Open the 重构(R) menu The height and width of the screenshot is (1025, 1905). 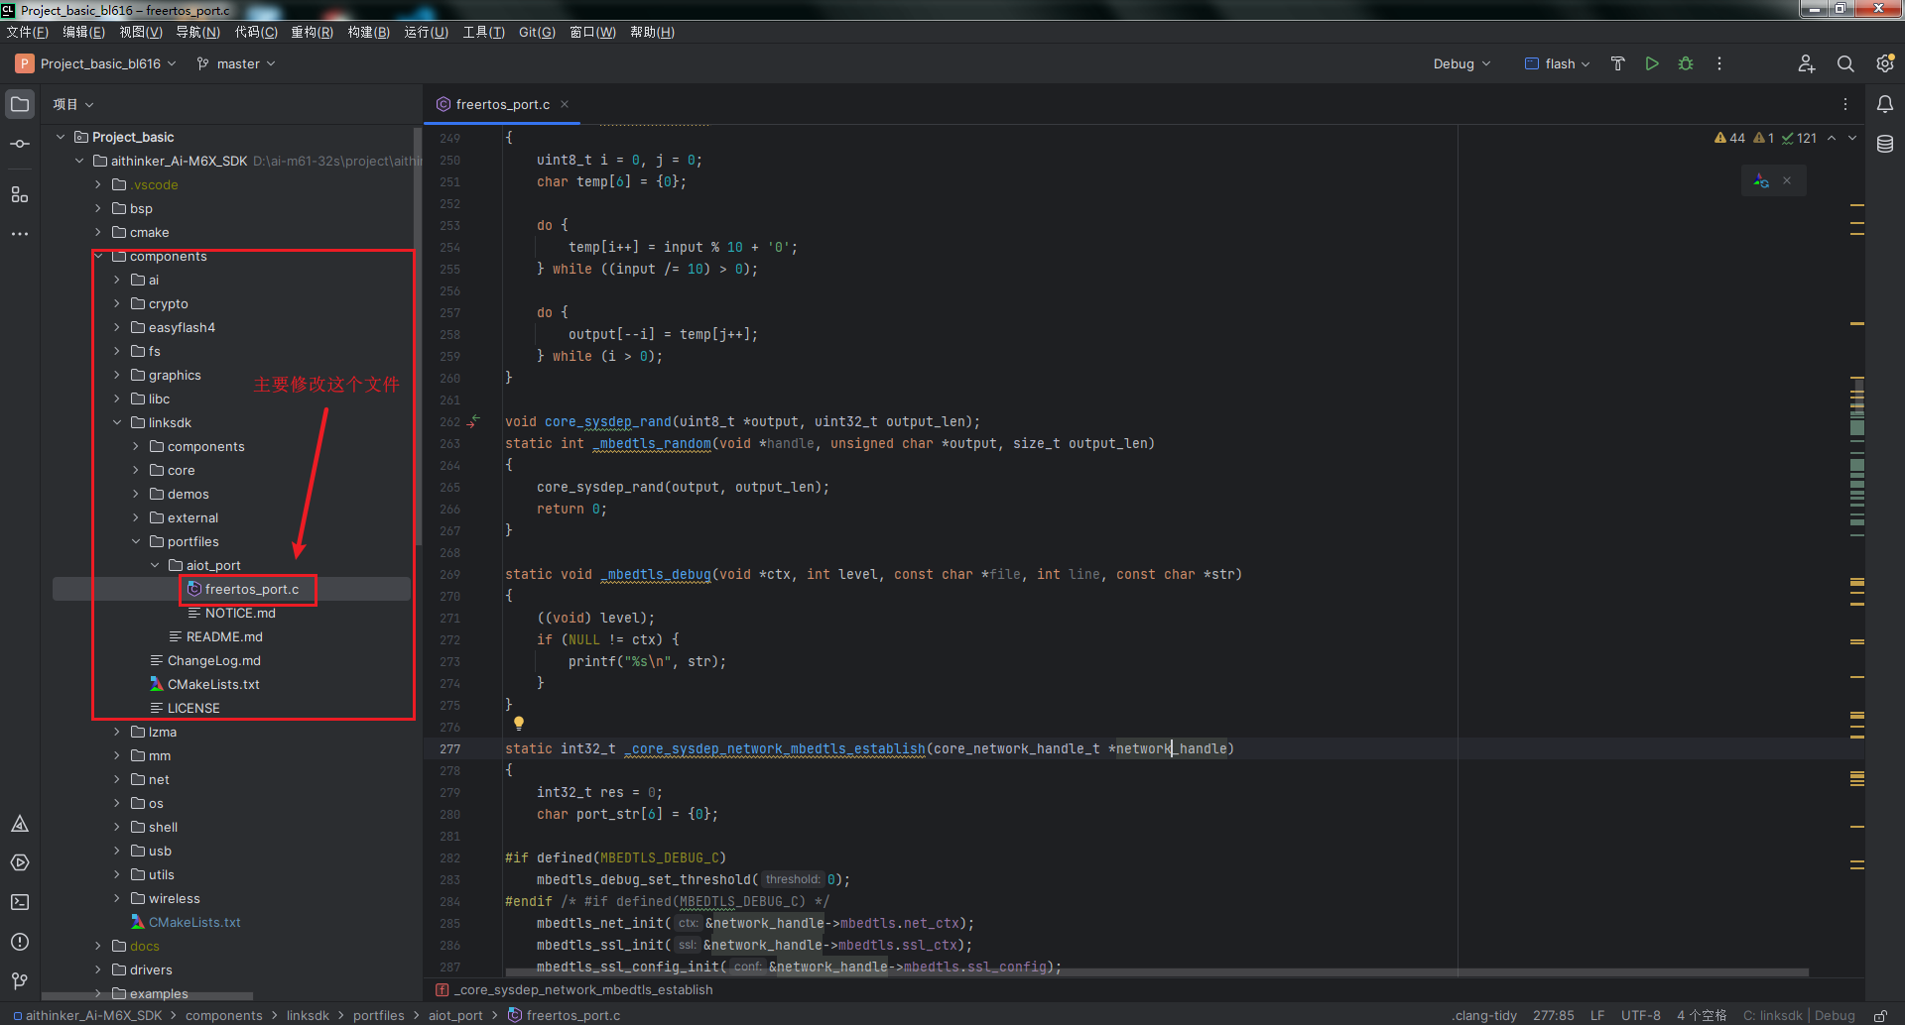coord(312,32)
